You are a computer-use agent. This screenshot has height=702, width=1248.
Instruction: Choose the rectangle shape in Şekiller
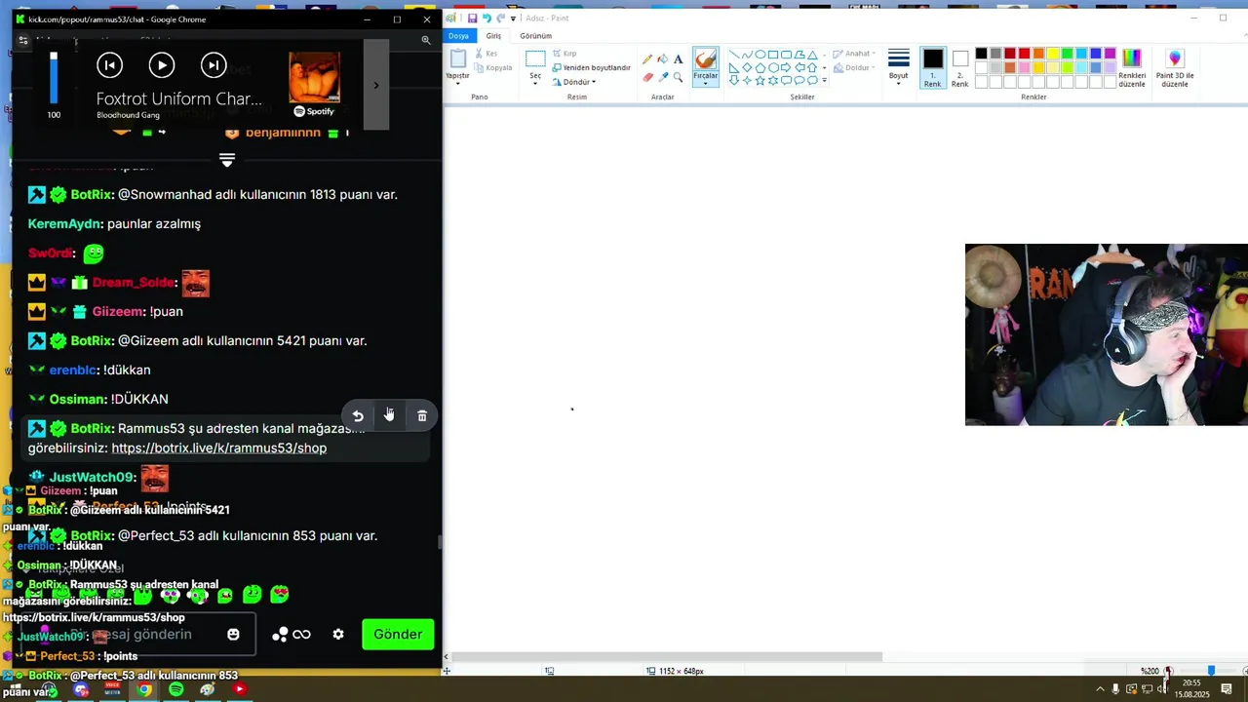773,55
